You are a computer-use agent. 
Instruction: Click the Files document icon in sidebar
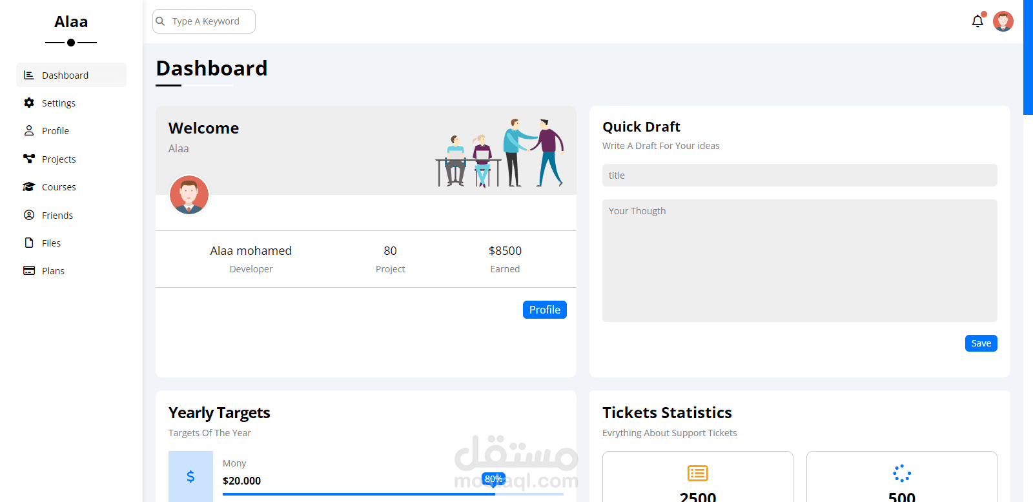(29, 243)
